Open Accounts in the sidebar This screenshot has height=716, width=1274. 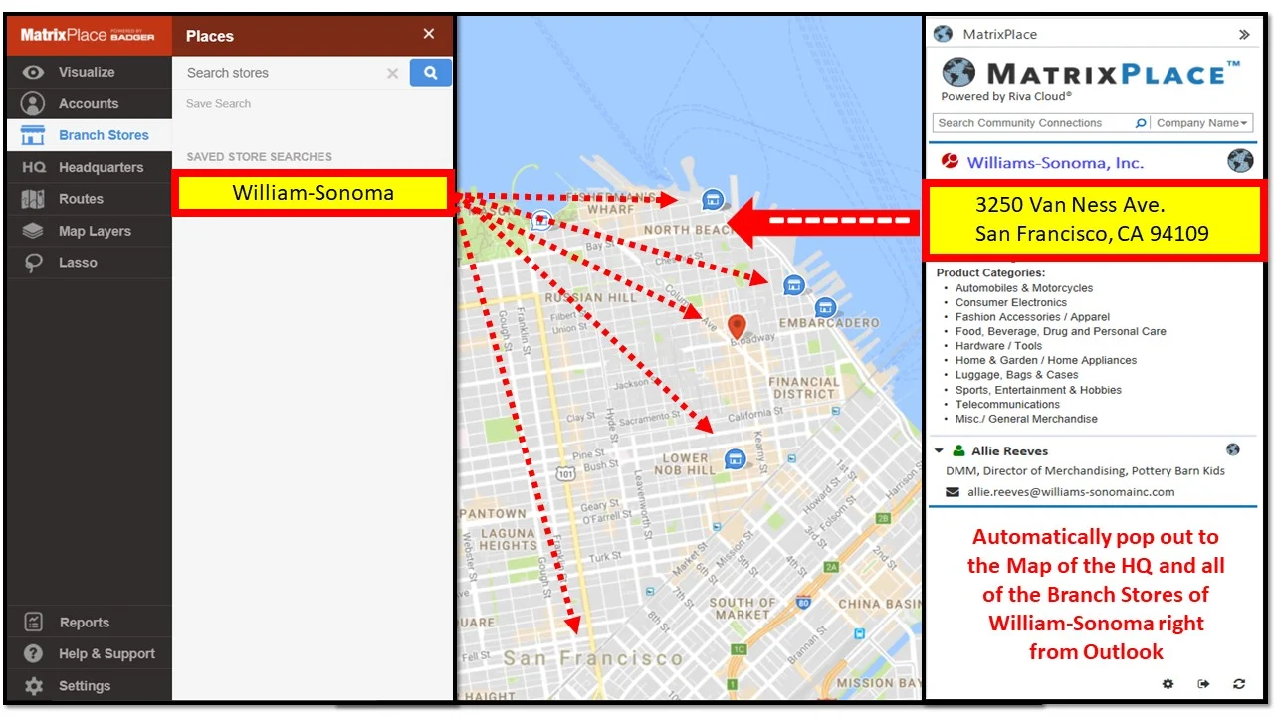[x=89, y=103]
